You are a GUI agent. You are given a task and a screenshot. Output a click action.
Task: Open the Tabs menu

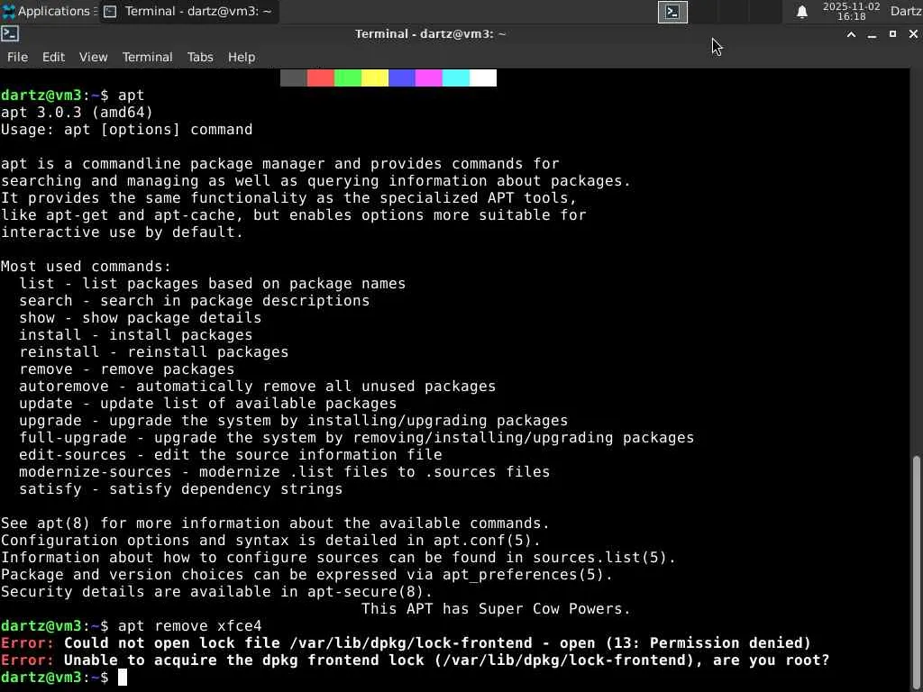[200, 57]
